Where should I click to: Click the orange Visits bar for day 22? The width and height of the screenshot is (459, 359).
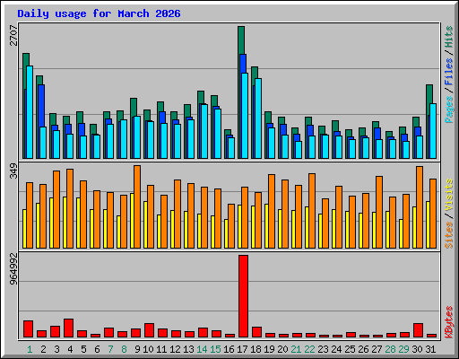coord(312,211)
